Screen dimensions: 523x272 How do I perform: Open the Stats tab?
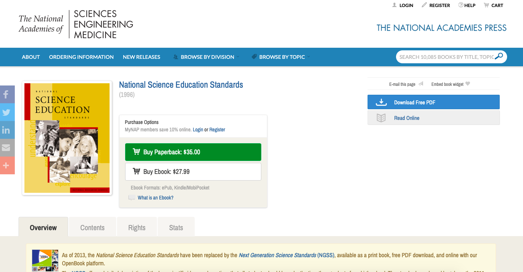click(176, 228)
